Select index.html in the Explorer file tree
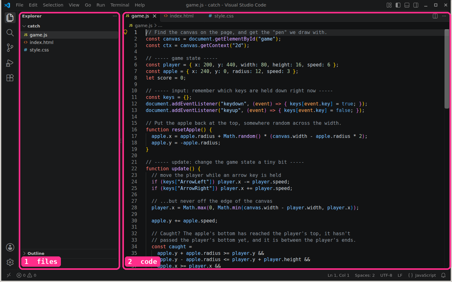The width and height of the screenshot is (452, 282). pyautogui.click(x=69, y=42)
